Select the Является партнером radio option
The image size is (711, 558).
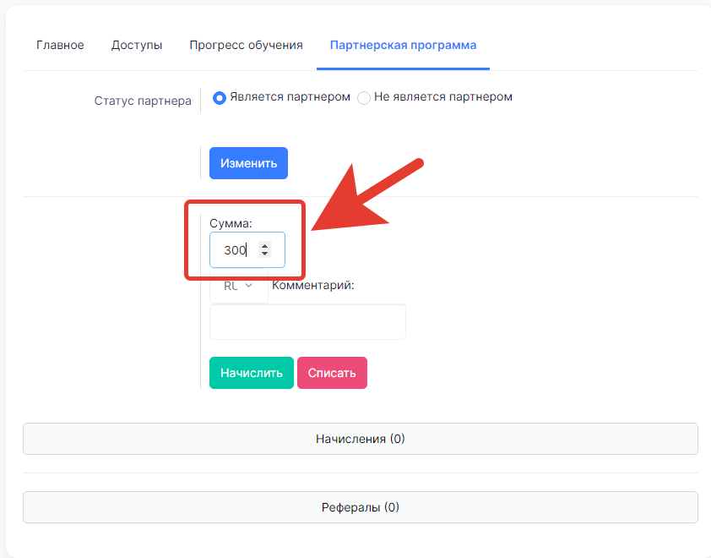click(220, 97)
